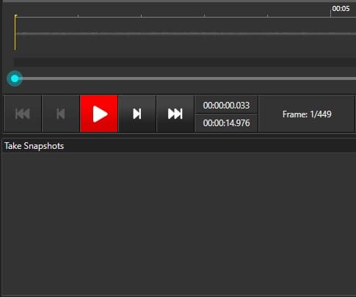Viewport: 356px width, 297px height.
Task: Jump to the last frame
Action: (x=175, y=114)
